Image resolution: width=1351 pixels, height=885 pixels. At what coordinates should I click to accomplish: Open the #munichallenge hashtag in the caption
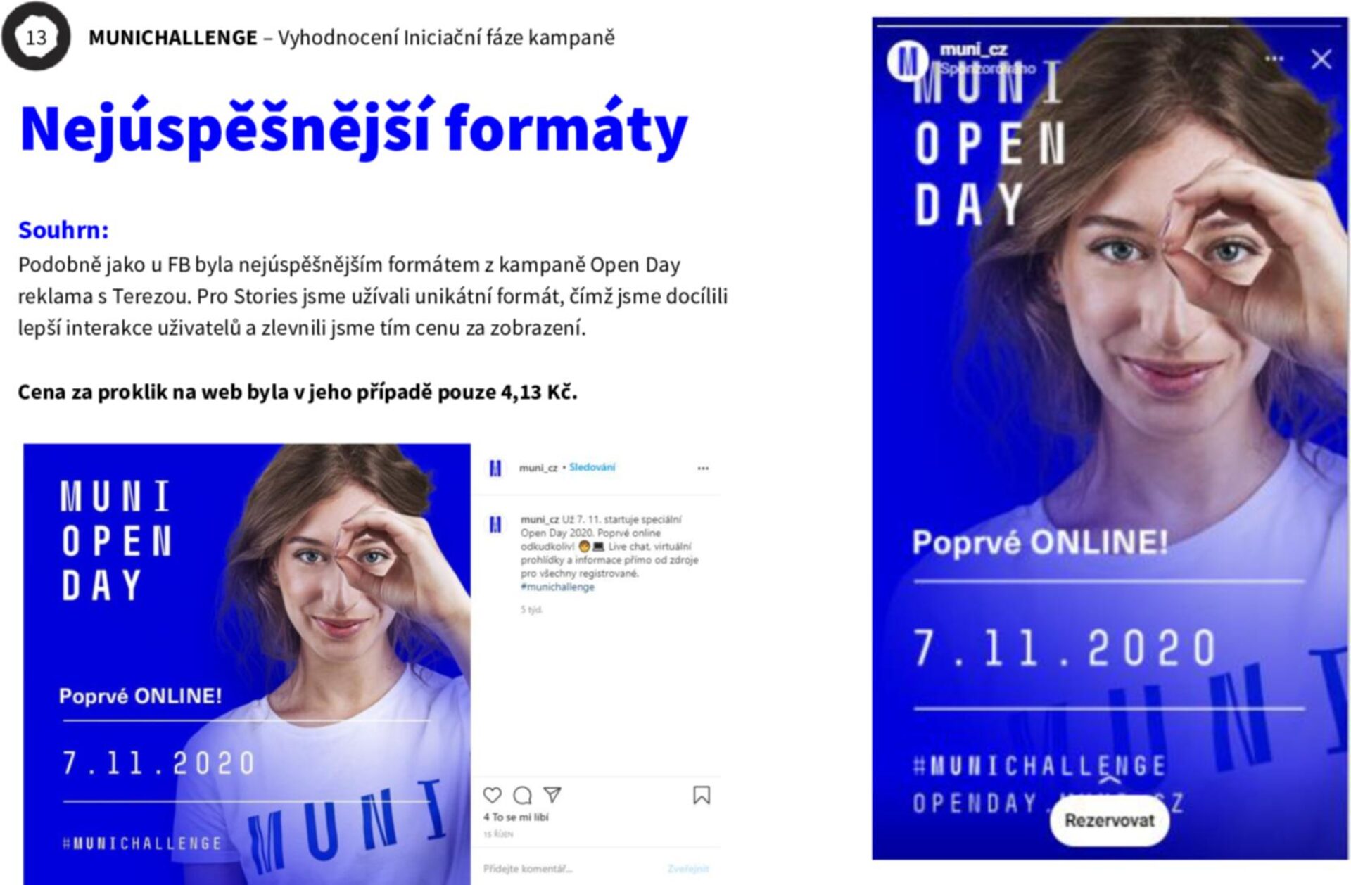click(x=557, y=587)
